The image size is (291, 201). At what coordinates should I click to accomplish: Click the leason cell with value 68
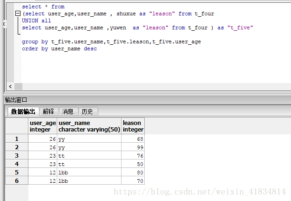click(x=133, y=139)
